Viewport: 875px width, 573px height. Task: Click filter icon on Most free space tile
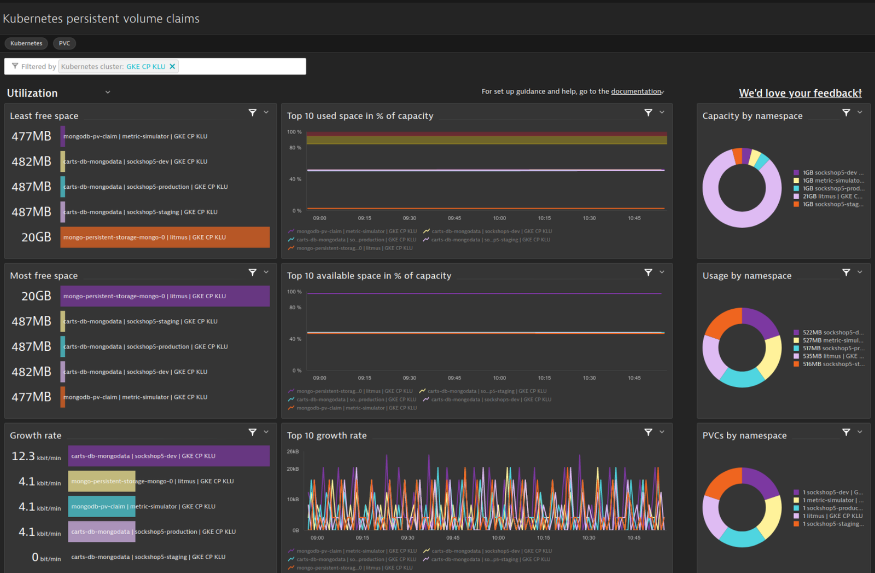point(253,272)
